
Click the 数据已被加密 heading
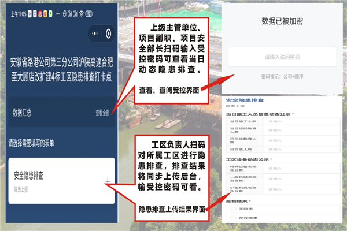[x=282, y=21]
